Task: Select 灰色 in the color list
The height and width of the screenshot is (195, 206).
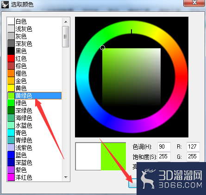Action: (35, 36)
